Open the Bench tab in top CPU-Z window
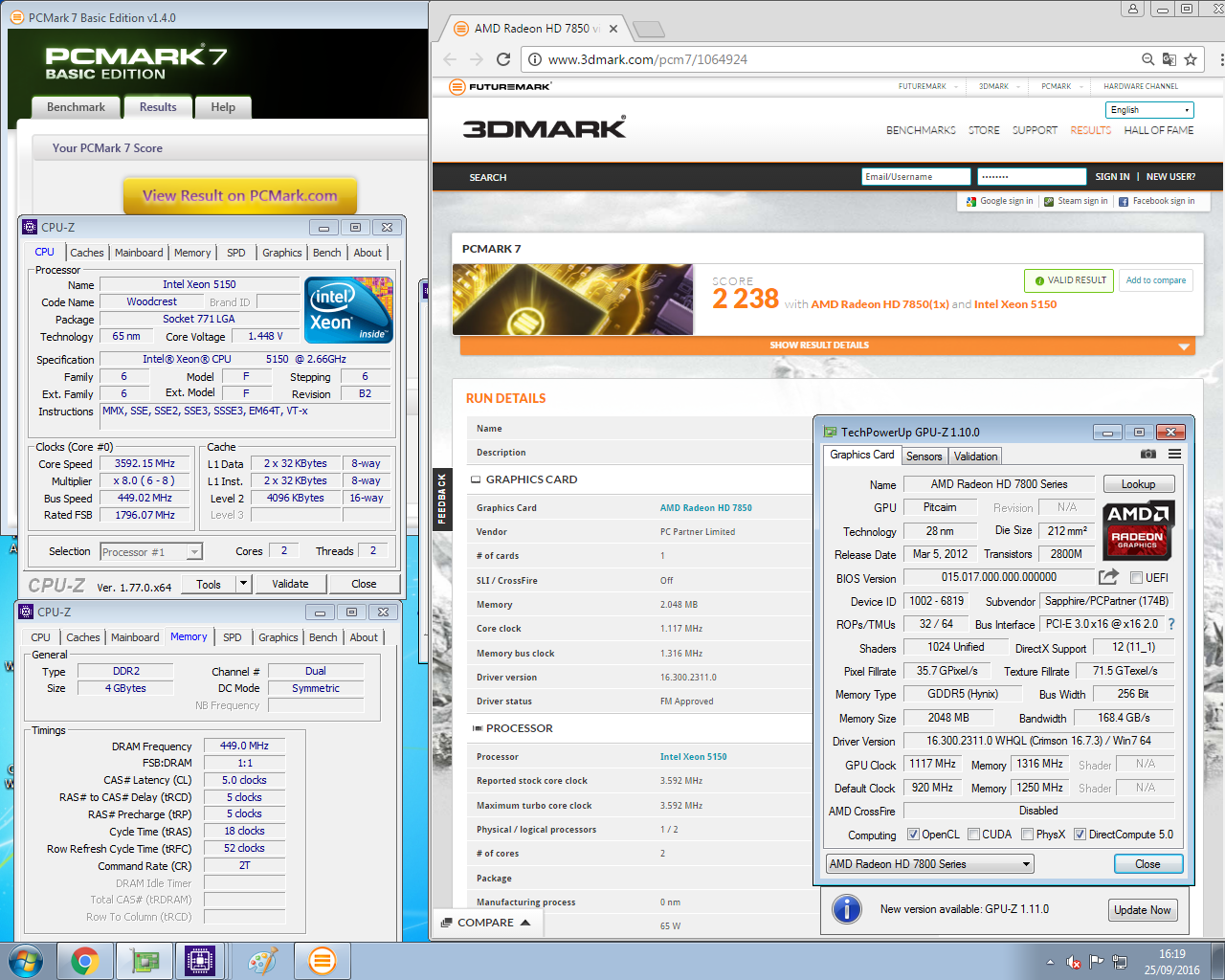This screenshot has width=1225, height=980. coord(327,253)
